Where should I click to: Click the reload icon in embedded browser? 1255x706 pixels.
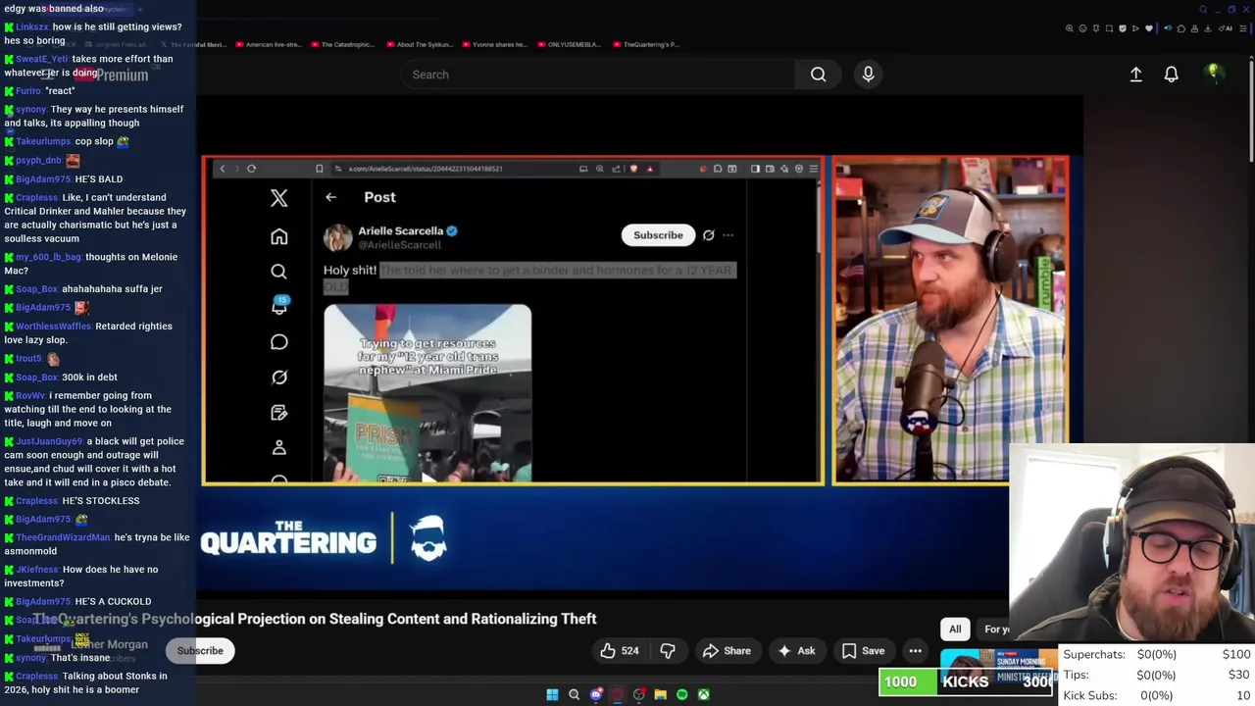[251, 169]
